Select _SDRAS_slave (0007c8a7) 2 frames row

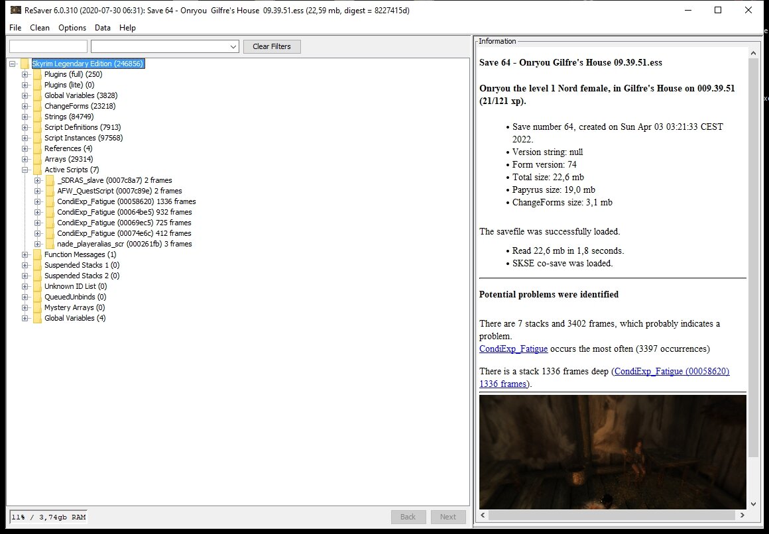coord(114,180)
